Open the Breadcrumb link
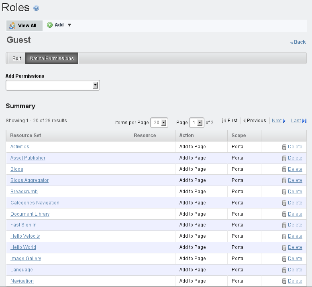The height and width of the screenshot is (287, 312). [x=24, y=192]
